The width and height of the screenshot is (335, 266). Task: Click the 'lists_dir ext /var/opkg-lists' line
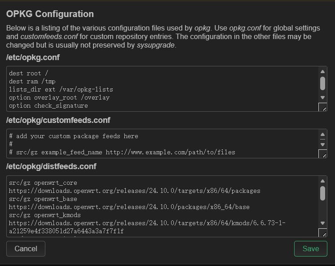[61, 90]
